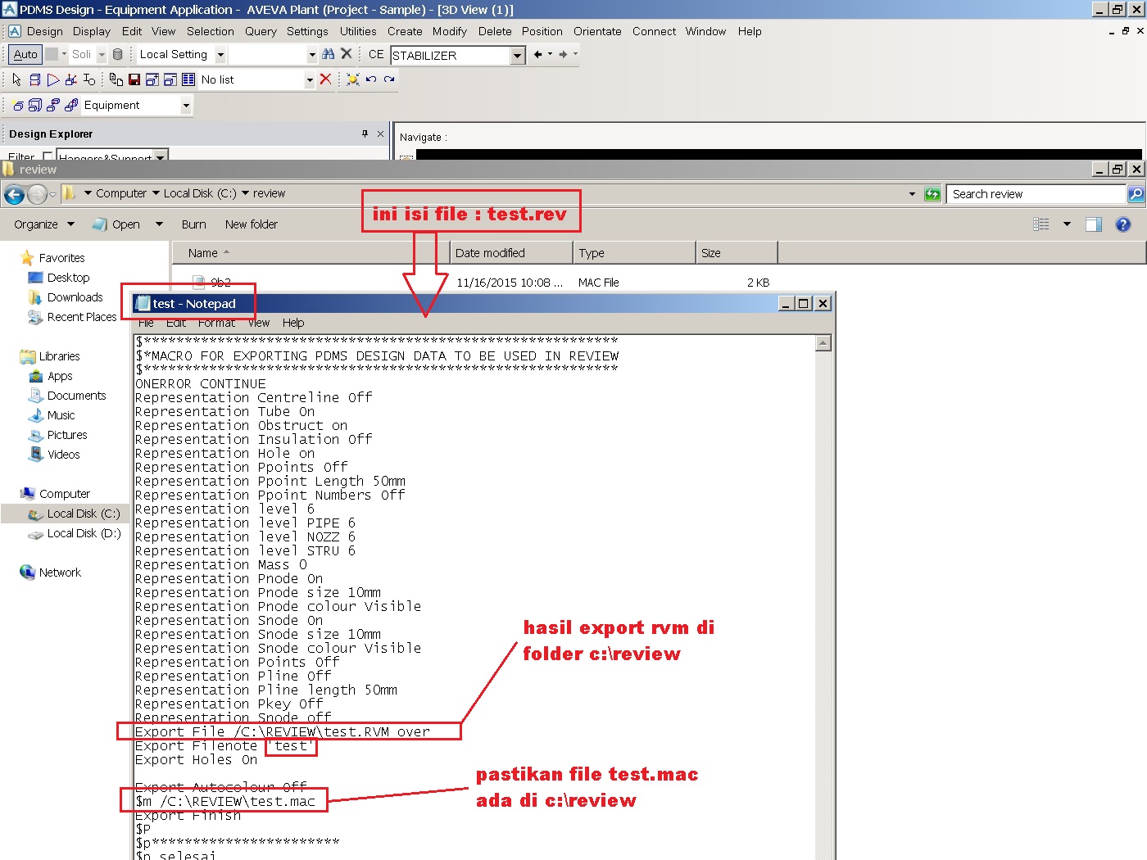Click the cylinder icon next to Soli dropdown
1147x860 pixels.
[x=118, y=54]
